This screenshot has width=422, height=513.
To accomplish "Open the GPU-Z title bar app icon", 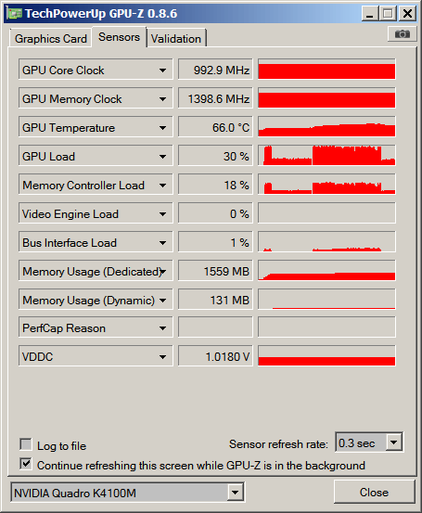I will tap(15, 13).
